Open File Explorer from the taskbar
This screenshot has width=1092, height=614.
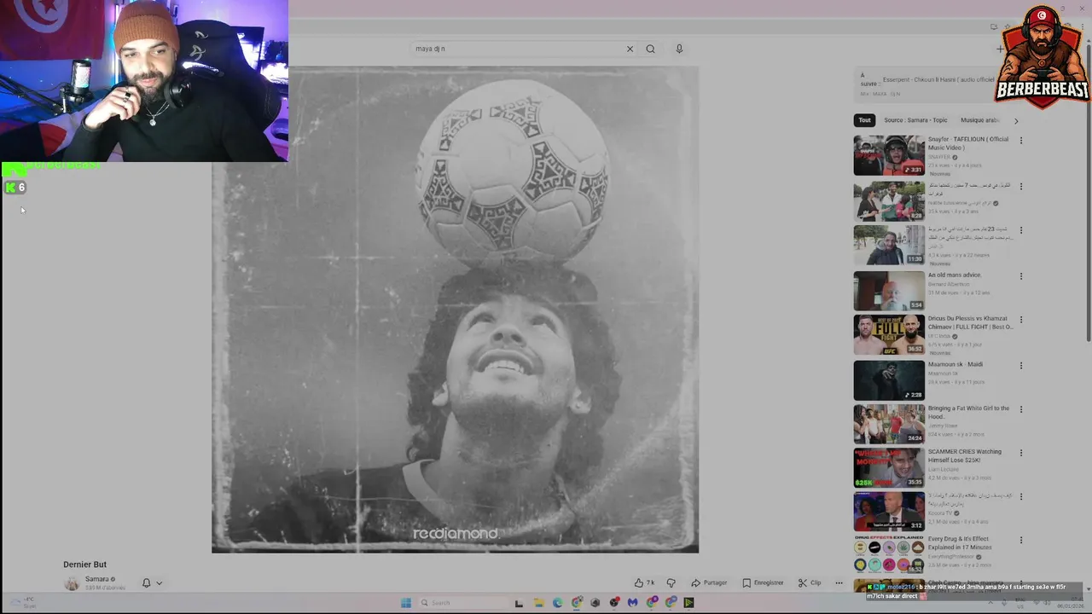538,603
